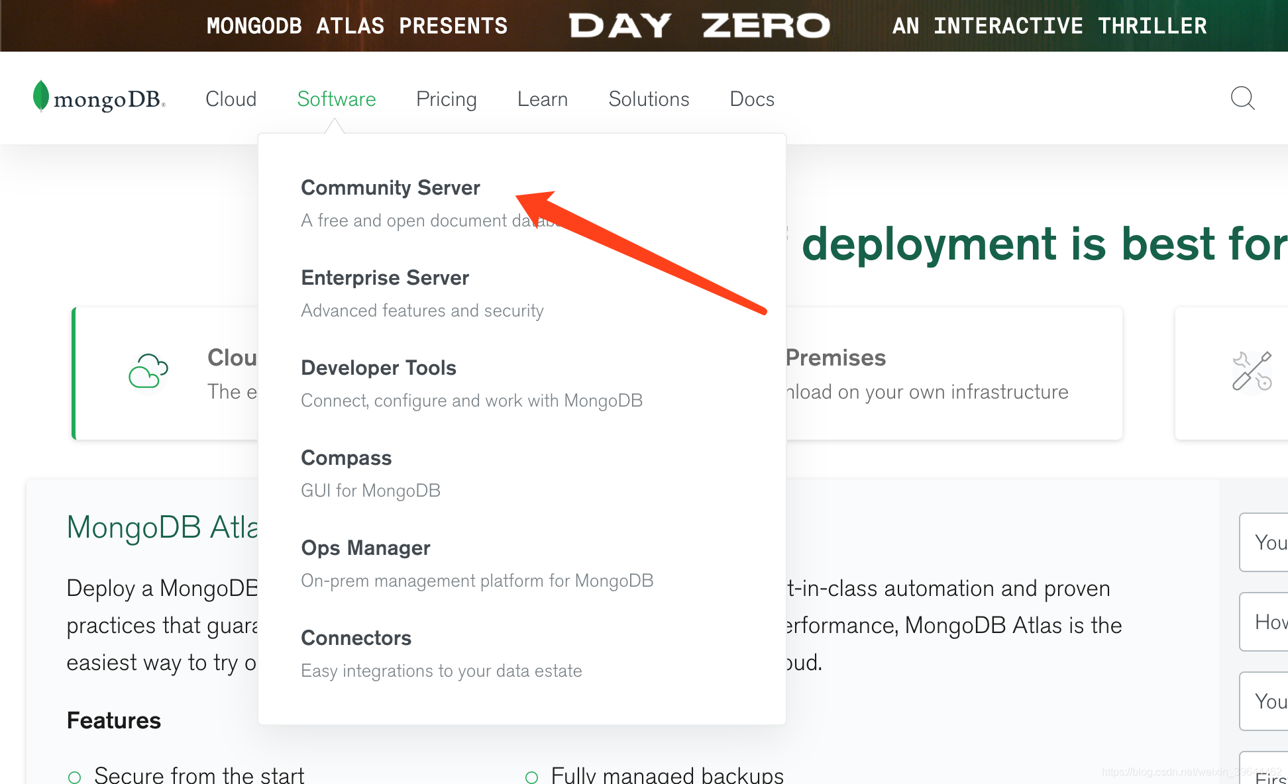The height and width of the screenshot is (784, 1288).
Task: Click the green cloud icon
Action: click(148, 371)
